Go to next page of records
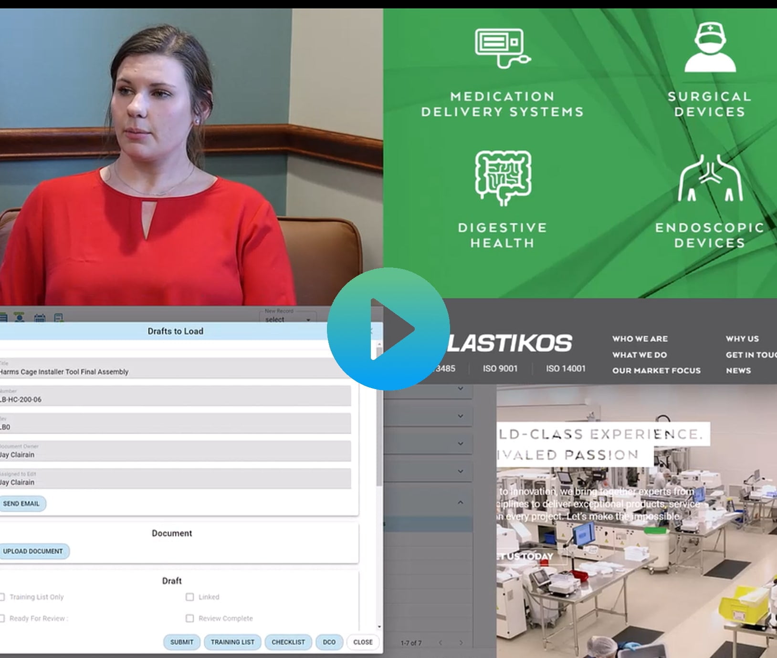The image size is (777, 658). click(x=461, y=643)
